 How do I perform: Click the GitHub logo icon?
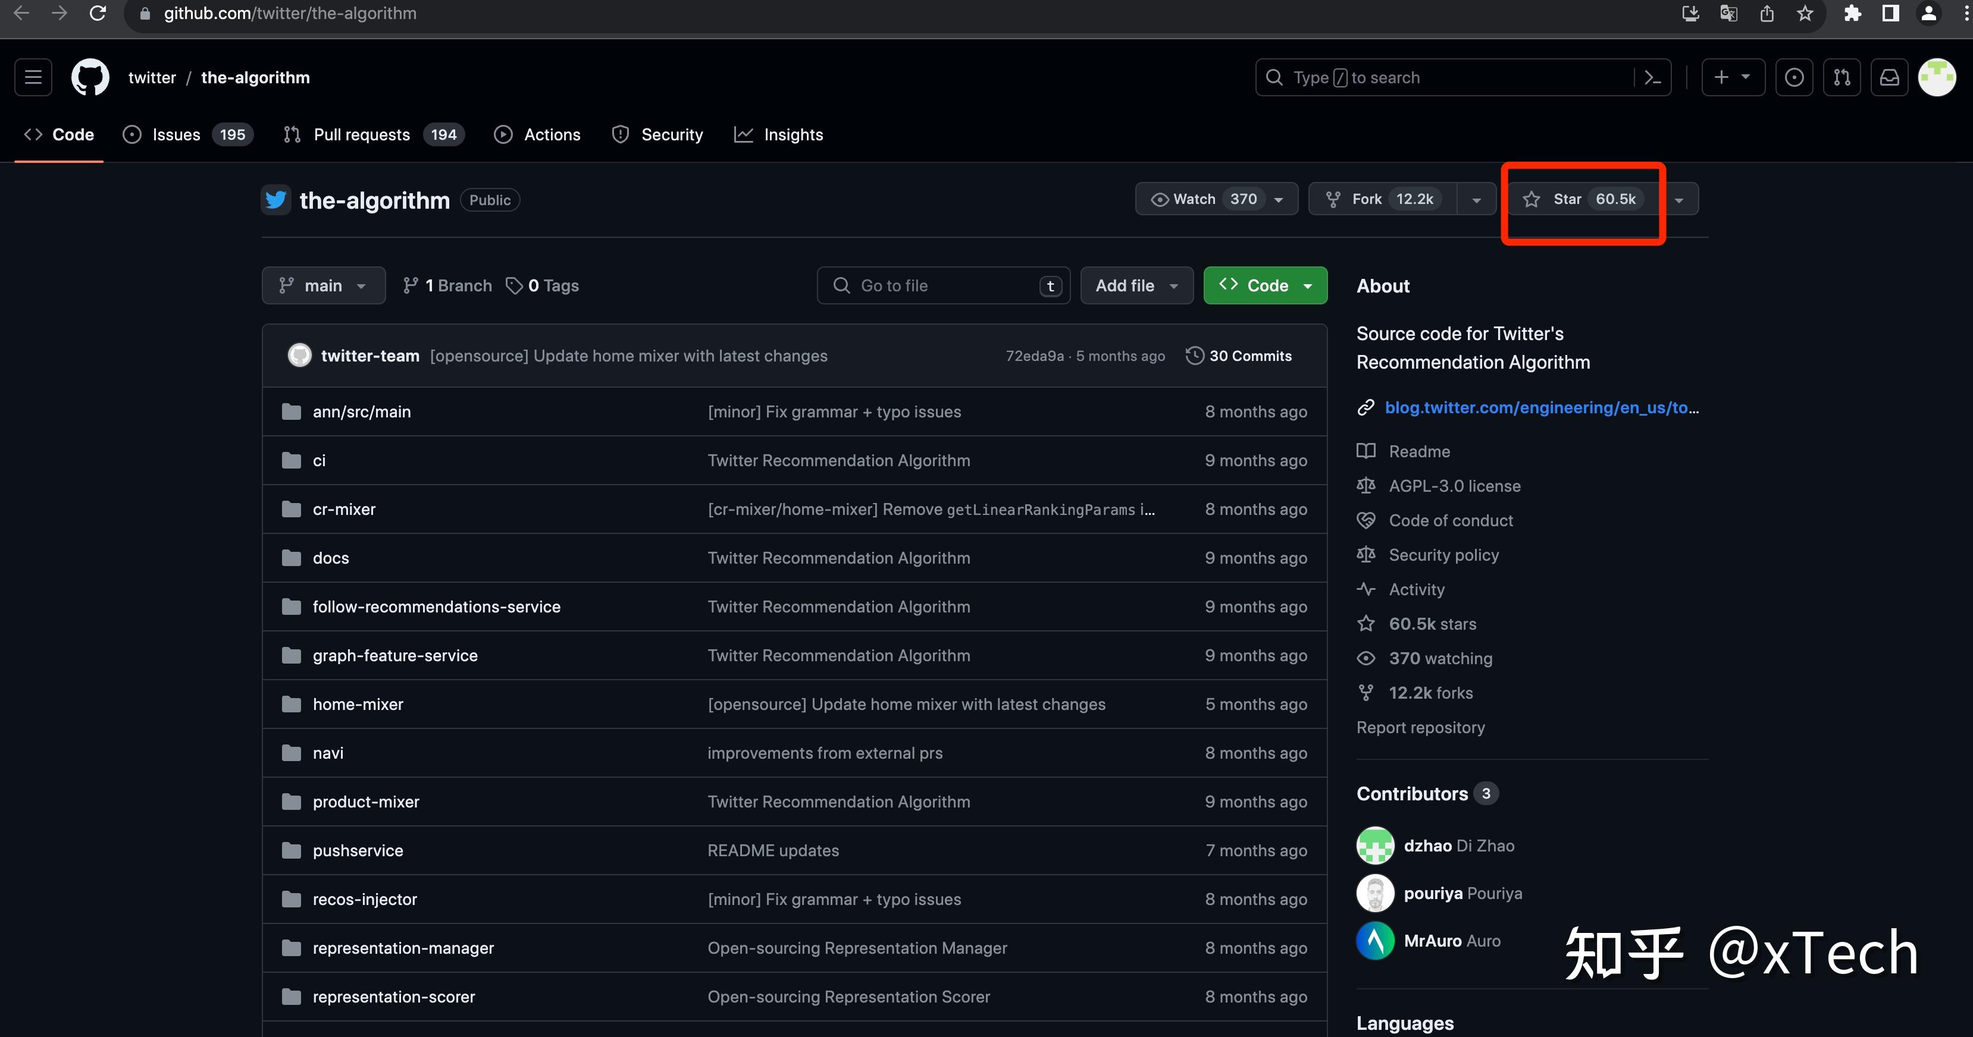click(90, 77)
